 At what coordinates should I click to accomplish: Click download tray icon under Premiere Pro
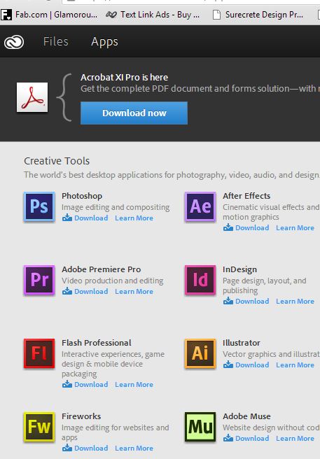click(67, 291)
